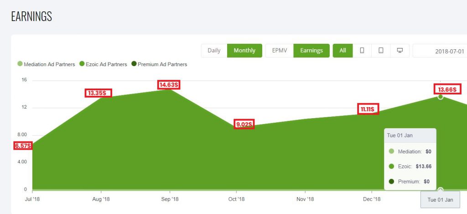Screen dimensions: 467x214
Task: Click the Dec '18 axis label
Action: click(x=372, y=199)
